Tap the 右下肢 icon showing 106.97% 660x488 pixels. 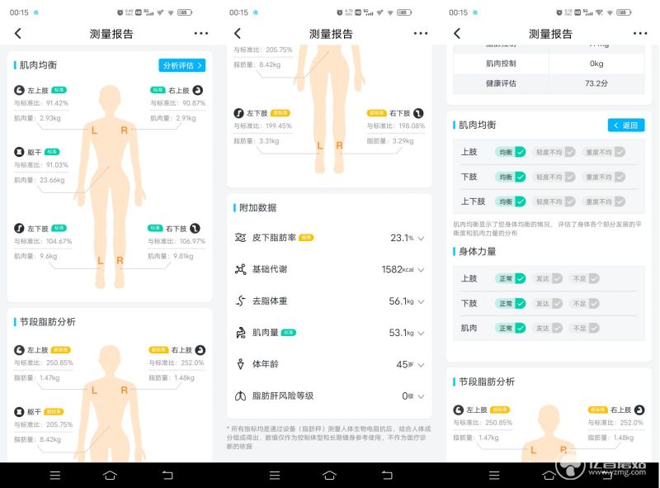(195, 228)
